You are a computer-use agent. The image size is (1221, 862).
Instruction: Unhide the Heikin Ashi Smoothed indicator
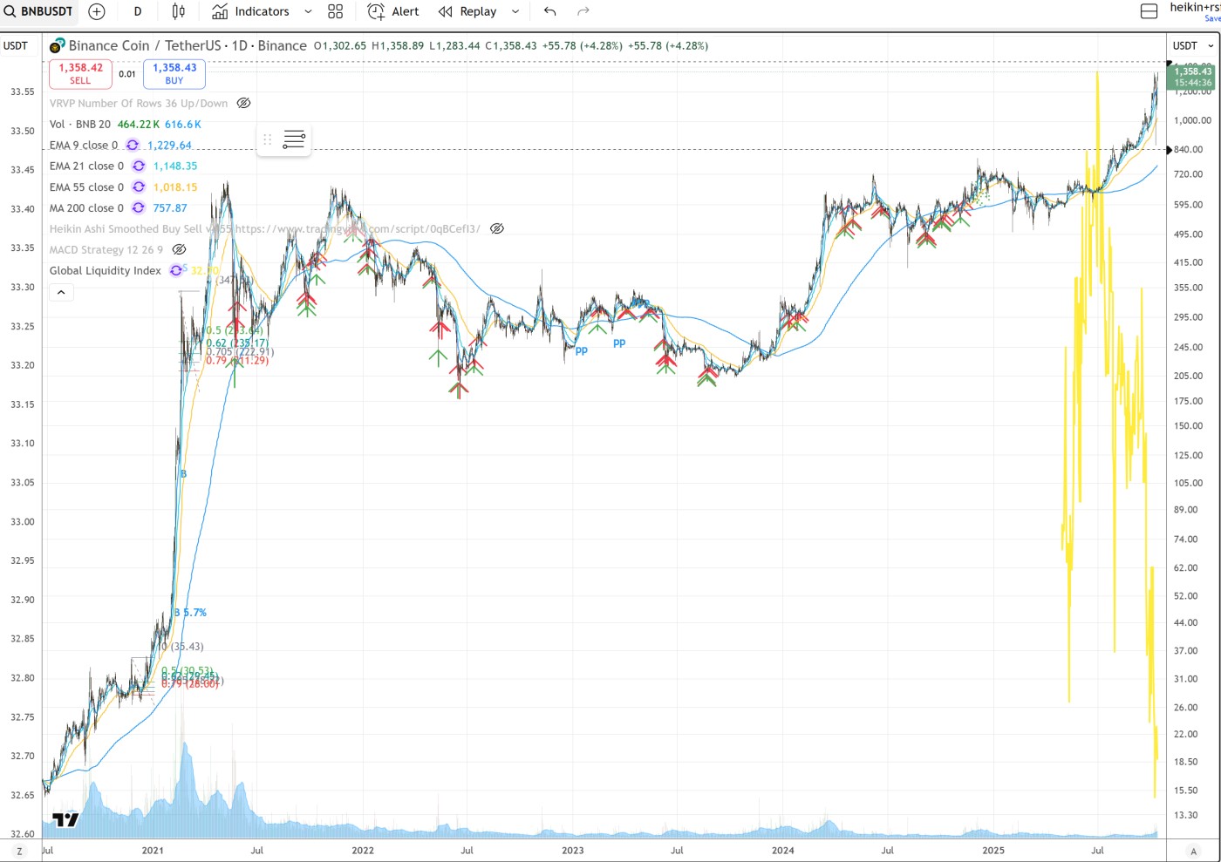[x=497, y=228]
